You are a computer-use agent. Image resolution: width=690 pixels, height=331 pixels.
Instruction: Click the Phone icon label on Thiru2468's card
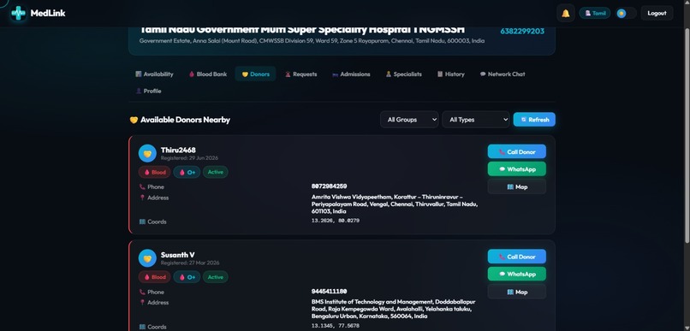pos(152,186)
